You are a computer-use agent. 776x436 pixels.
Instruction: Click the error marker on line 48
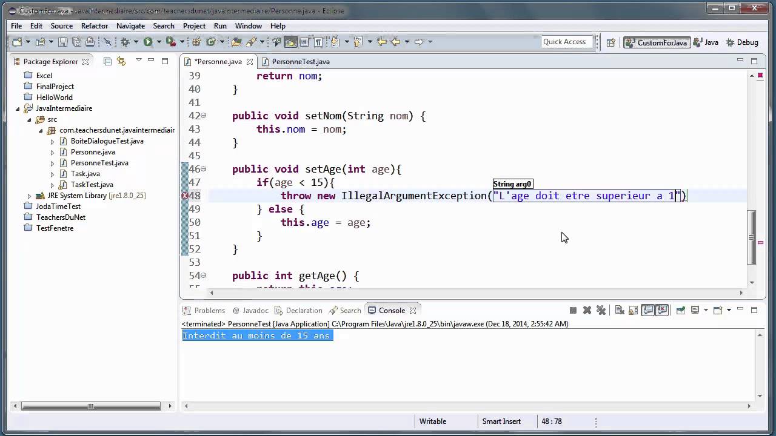pyautogui.click(x=186, y=196)
